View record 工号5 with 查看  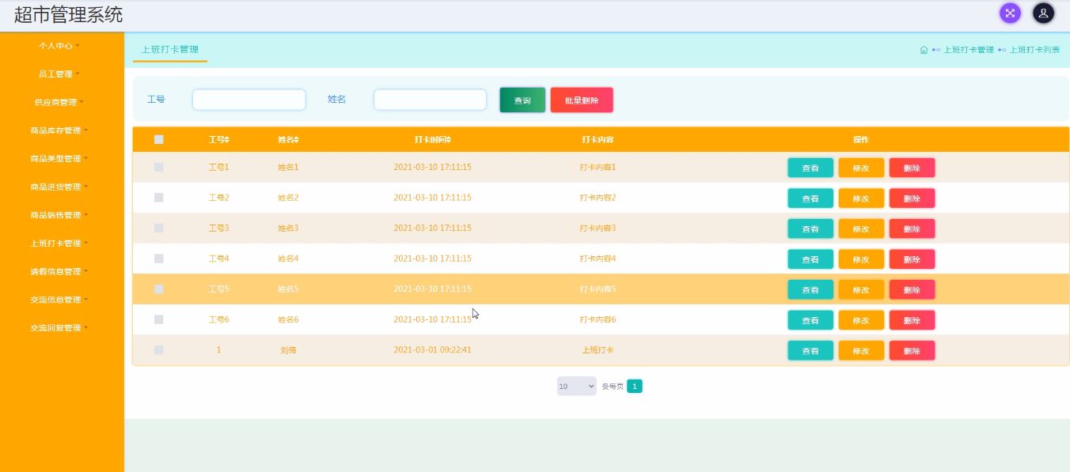[810, 289]
